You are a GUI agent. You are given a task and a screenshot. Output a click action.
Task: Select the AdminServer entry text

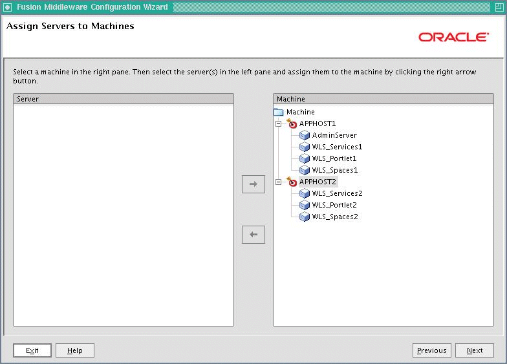coord(334,136)
